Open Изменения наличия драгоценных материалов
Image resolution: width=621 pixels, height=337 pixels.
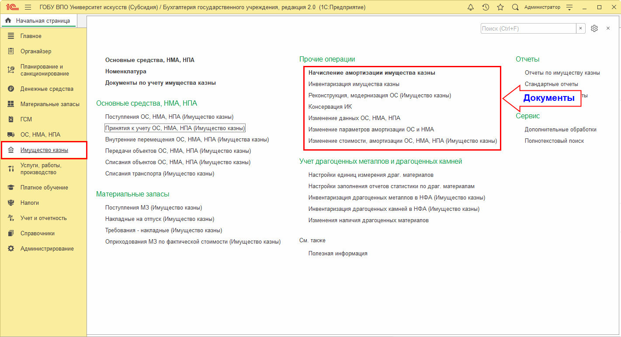(368, 220)
